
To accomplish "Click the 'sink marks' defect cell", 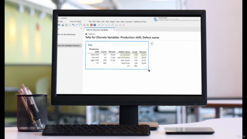I will 125,60.
